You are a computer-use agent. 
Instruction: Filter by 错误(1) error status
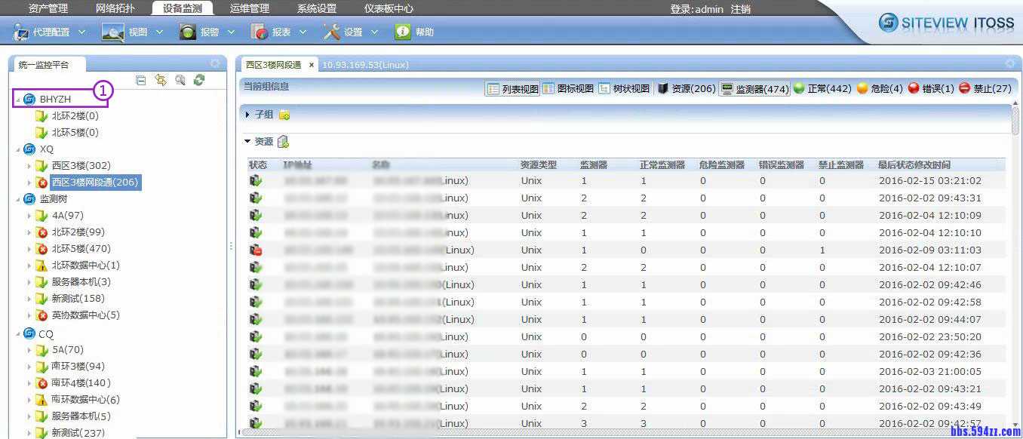[931, 89]
